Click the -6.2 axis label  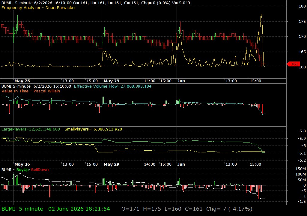(x=301, y=160)
